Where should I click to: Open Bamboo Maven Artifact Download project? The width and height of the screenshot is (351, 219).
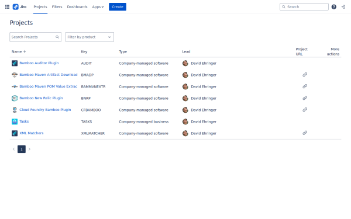49,75
